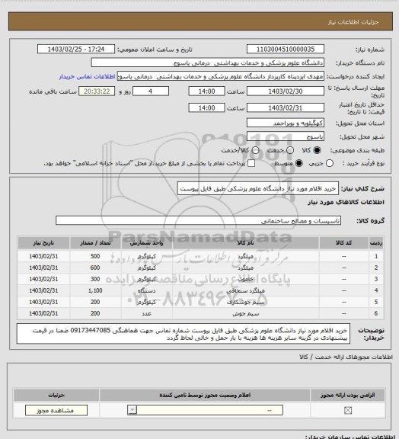Viewport: 399px width, 439px height.
Task: Click the item سیم جوشکاری in row 5
Action: pos(245,302)
